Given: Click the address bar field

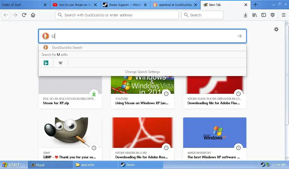Looking at the screenshot, I should coord(117,15).
